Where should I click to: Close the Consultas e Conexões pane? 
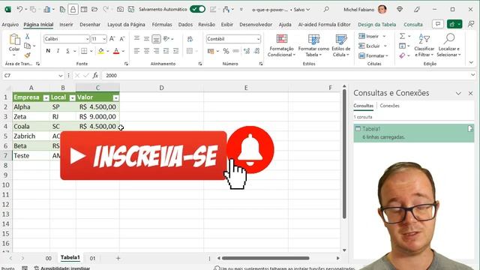coord(470,93)
